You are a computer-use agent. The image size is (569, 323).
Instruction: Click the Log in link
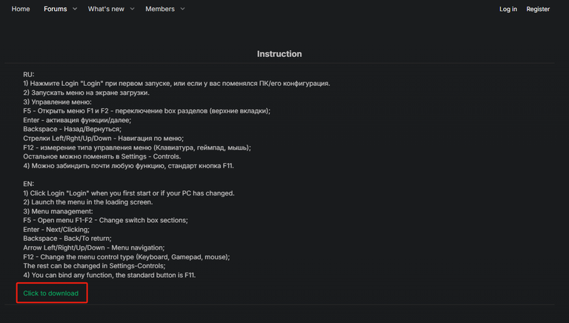508,9
